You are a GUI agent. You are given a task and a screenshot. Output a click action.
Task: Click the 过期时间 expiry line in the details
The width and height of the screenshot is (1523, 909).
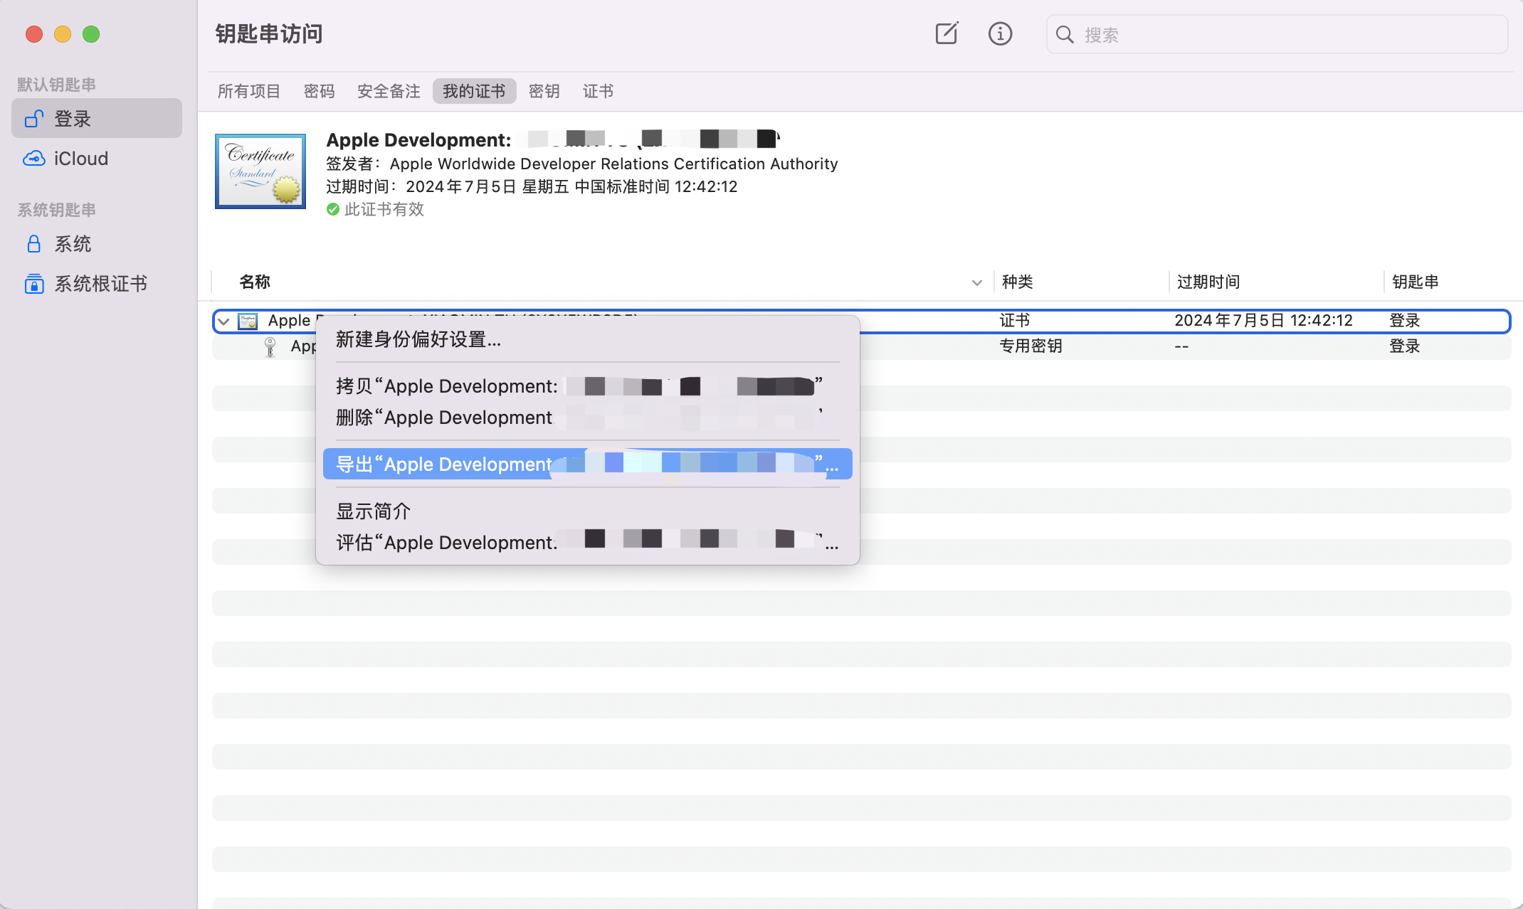(x=532, y=186)
